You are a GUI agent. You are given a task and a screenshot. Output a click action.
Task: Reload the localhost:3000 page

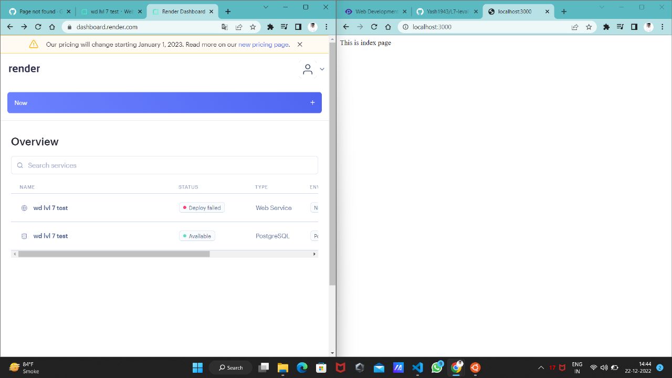click(x=374, y=27)
